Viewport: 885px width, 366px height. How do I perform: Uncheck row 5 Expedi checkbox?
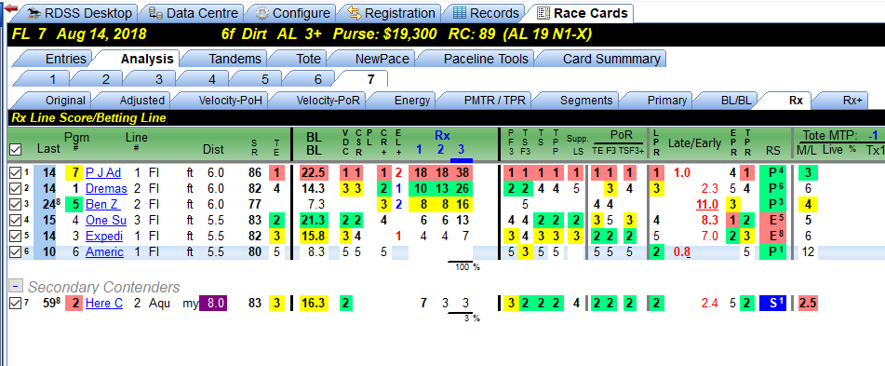point(16,237)
